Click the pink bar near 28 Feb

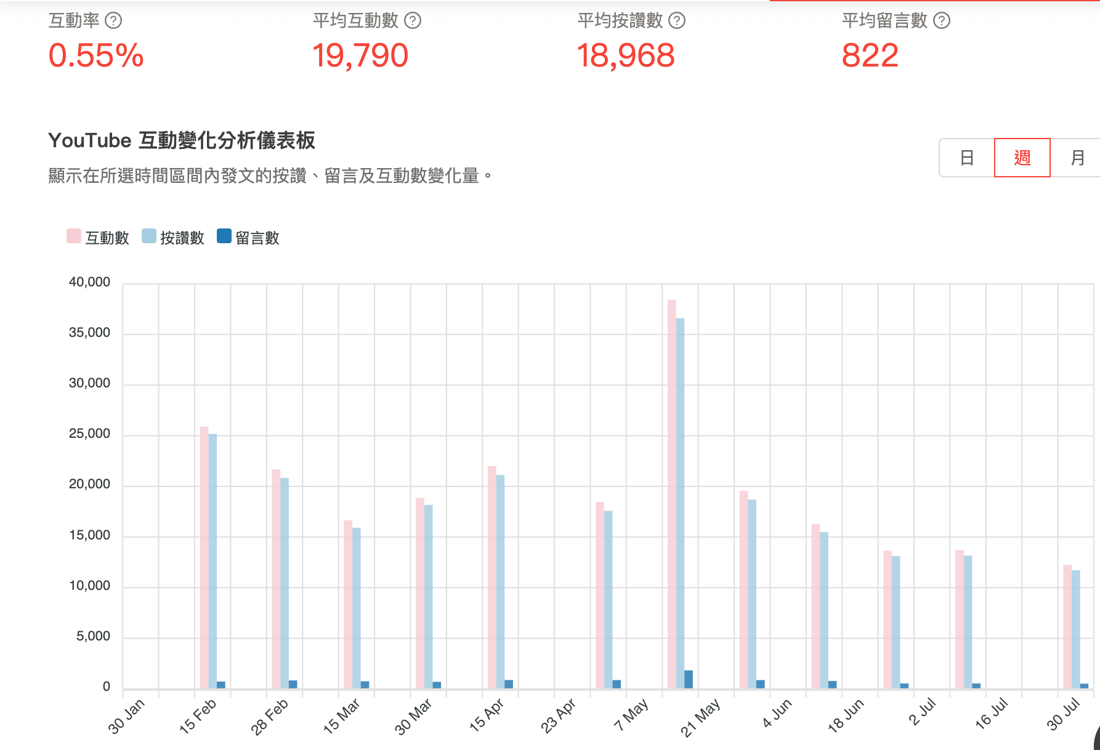tap(277, 579)
